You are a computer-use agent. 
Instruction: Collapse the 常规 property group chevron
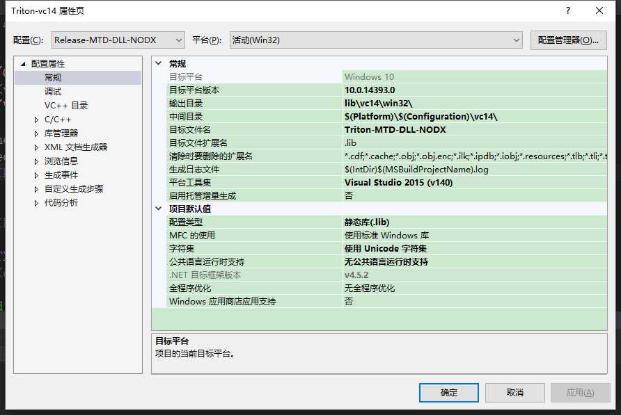click(159, 63)
